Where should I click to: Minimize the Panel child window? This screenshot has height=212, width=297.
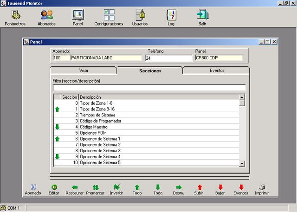tap(261, 42)
